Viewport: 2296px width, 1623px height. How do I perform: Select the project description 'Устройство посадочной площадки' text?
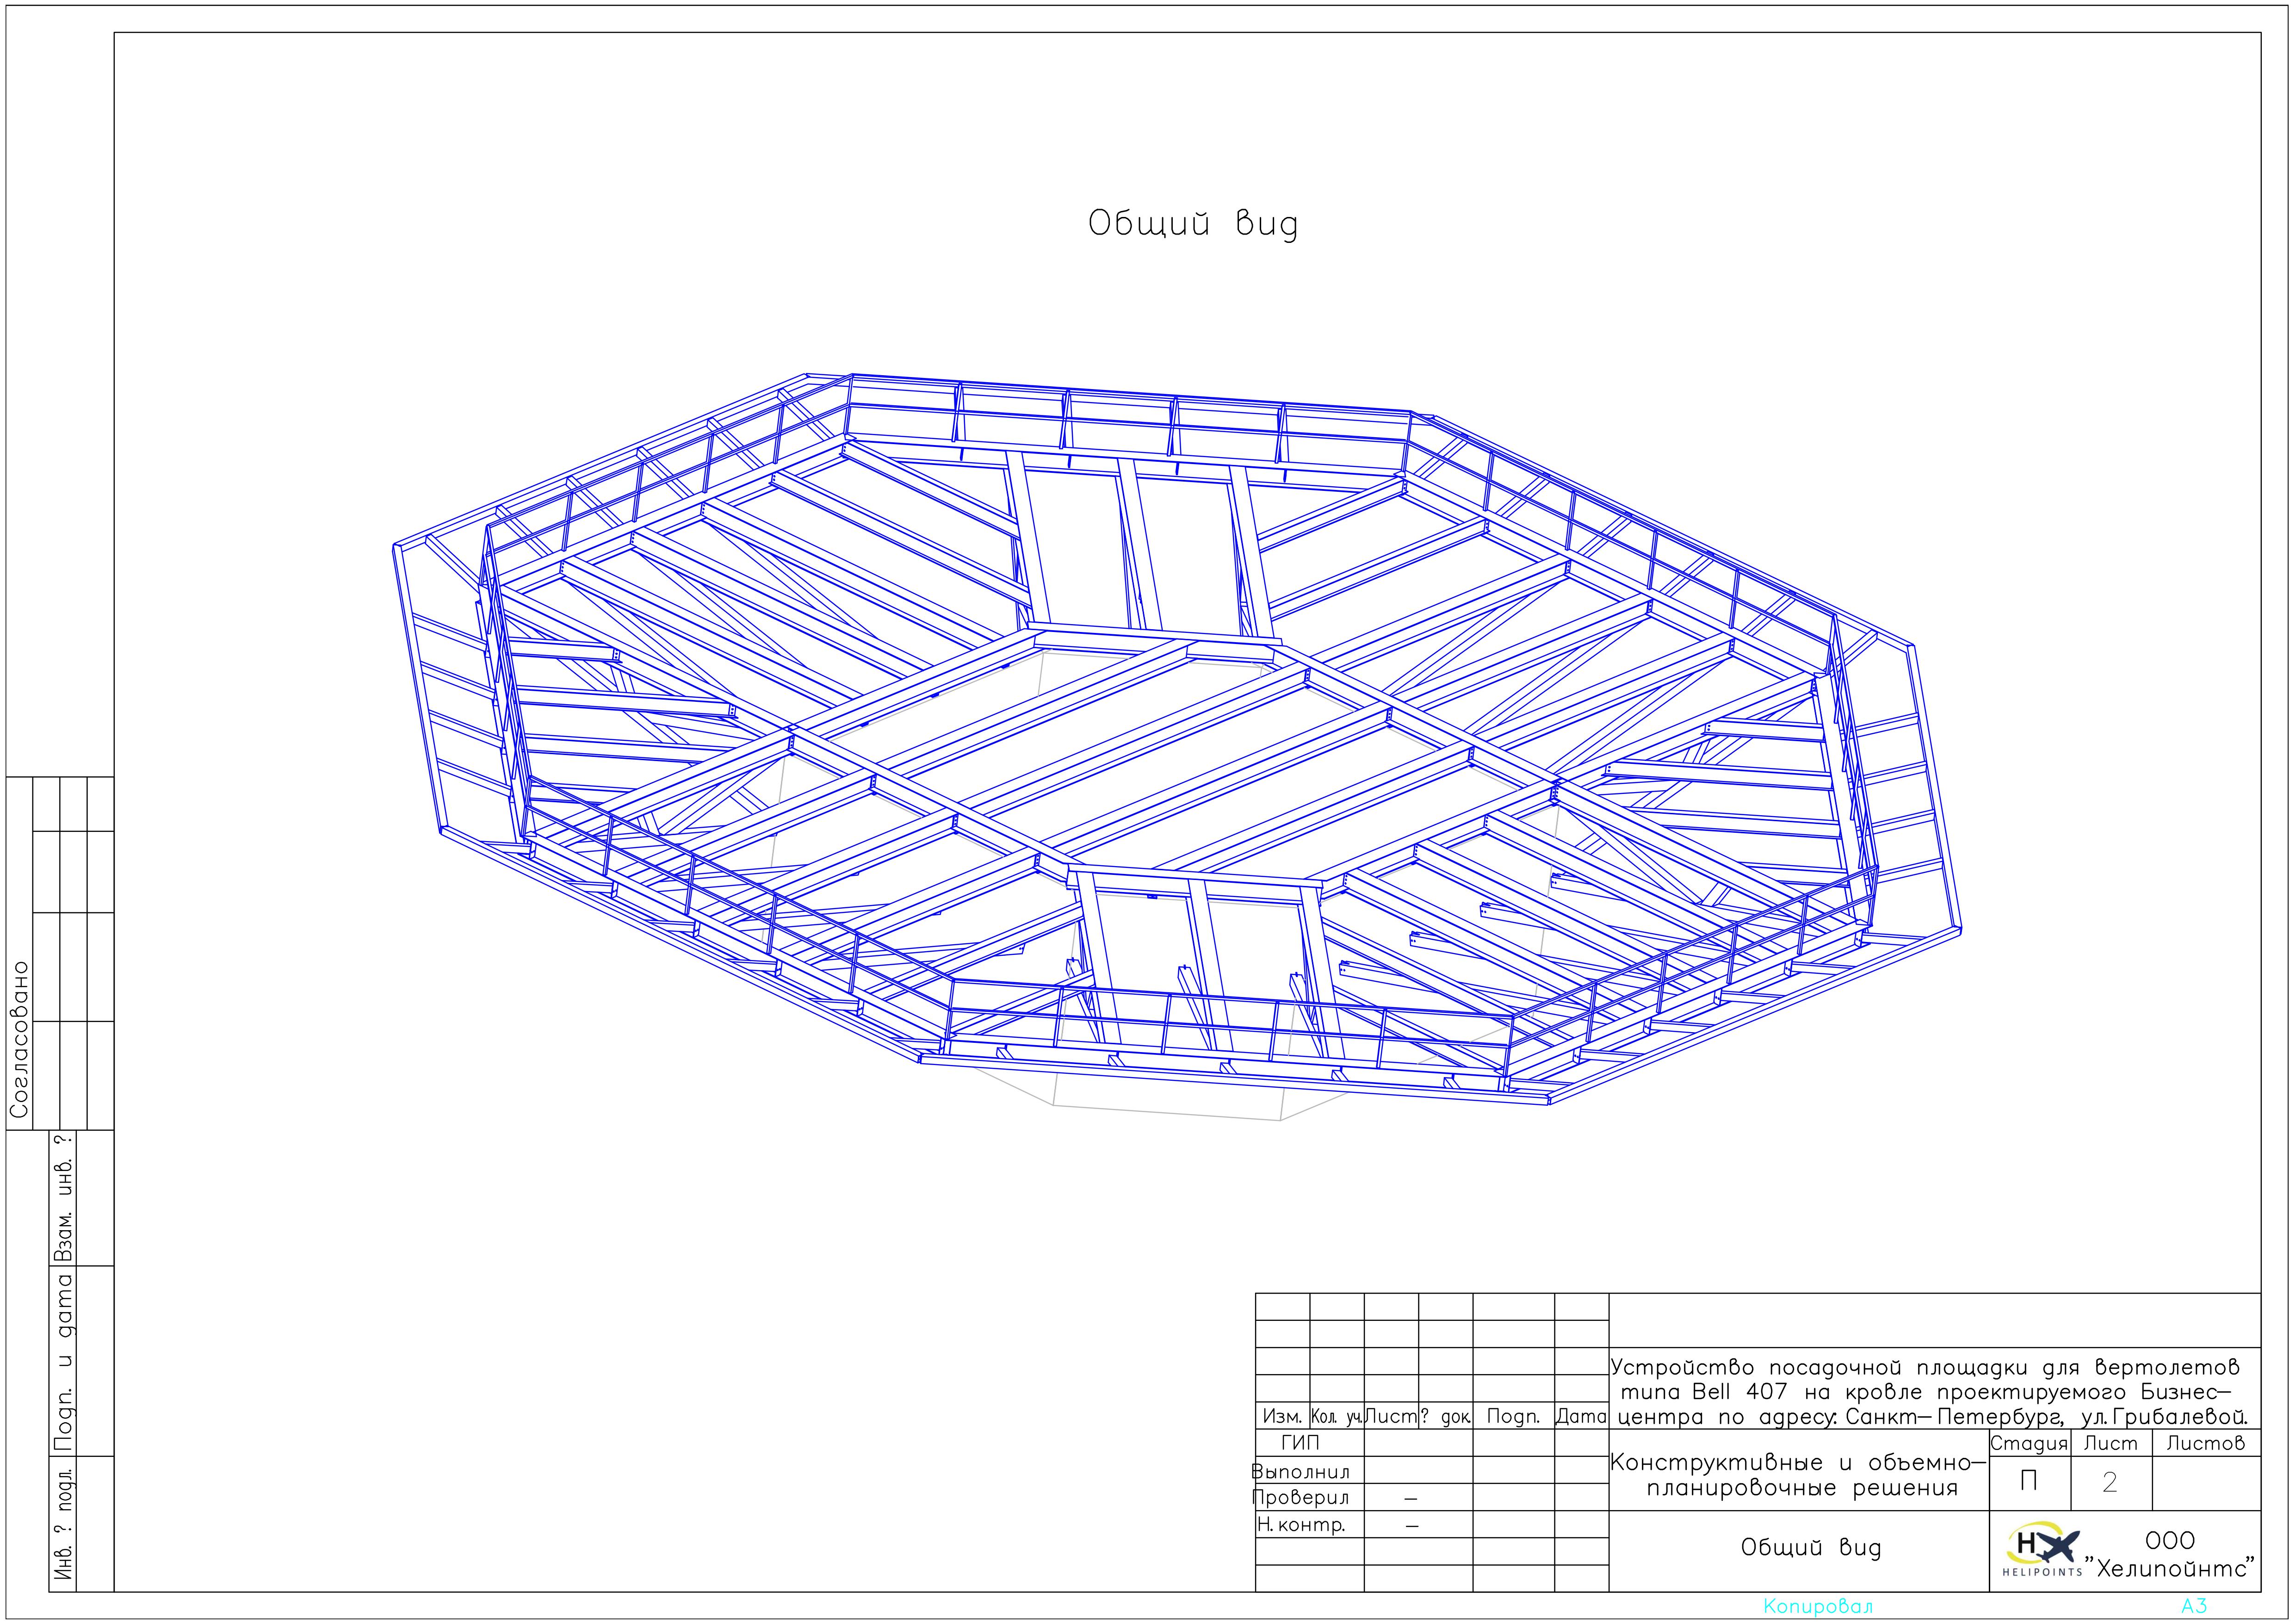(x=1930, y=1391)
